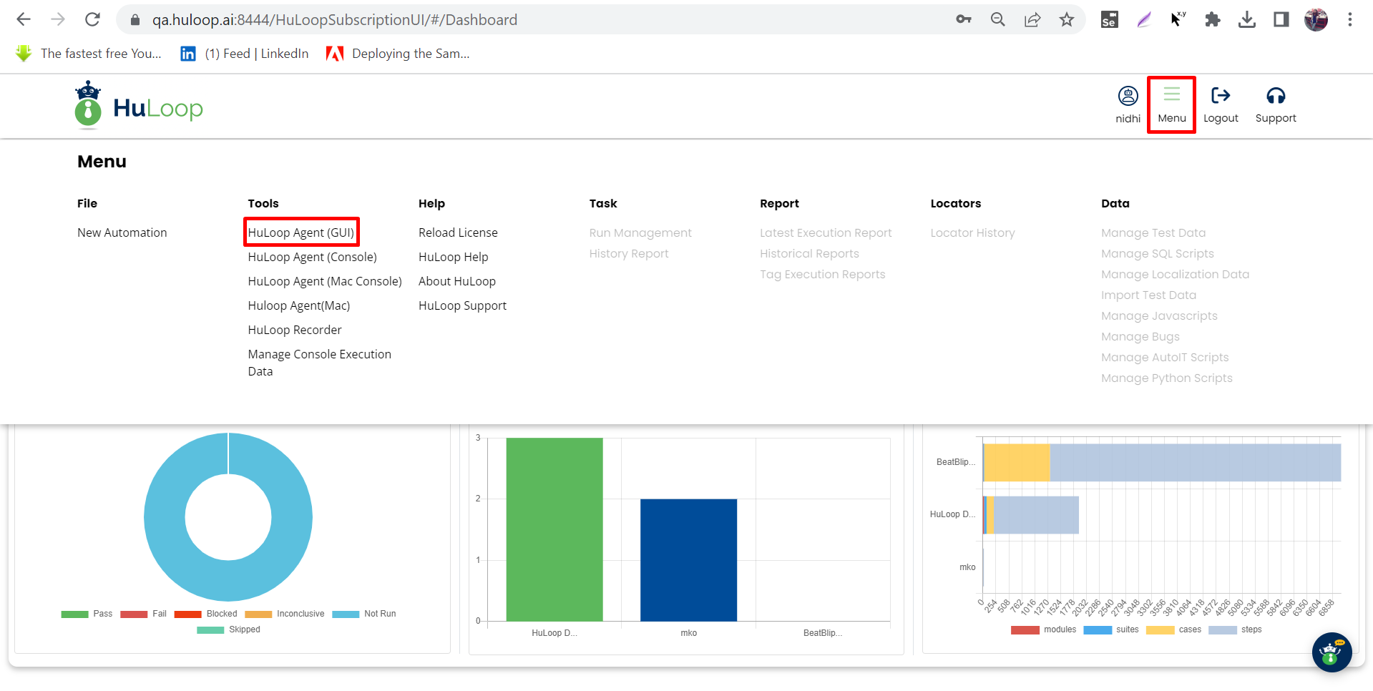Click the Logout icon
Viewport: 1373px width, 691px height.
coord(1220,96)
